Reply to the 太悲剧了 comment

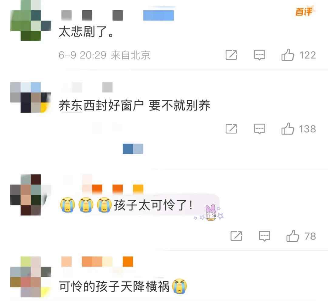point(259,55)
